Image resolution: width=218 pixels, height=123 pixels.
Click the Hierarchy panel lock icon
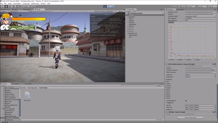pos(161,10)
